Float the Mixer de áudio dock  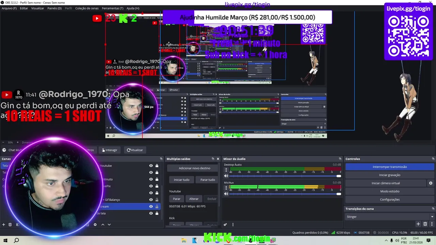pyautogui.click(x=340, y=159)
